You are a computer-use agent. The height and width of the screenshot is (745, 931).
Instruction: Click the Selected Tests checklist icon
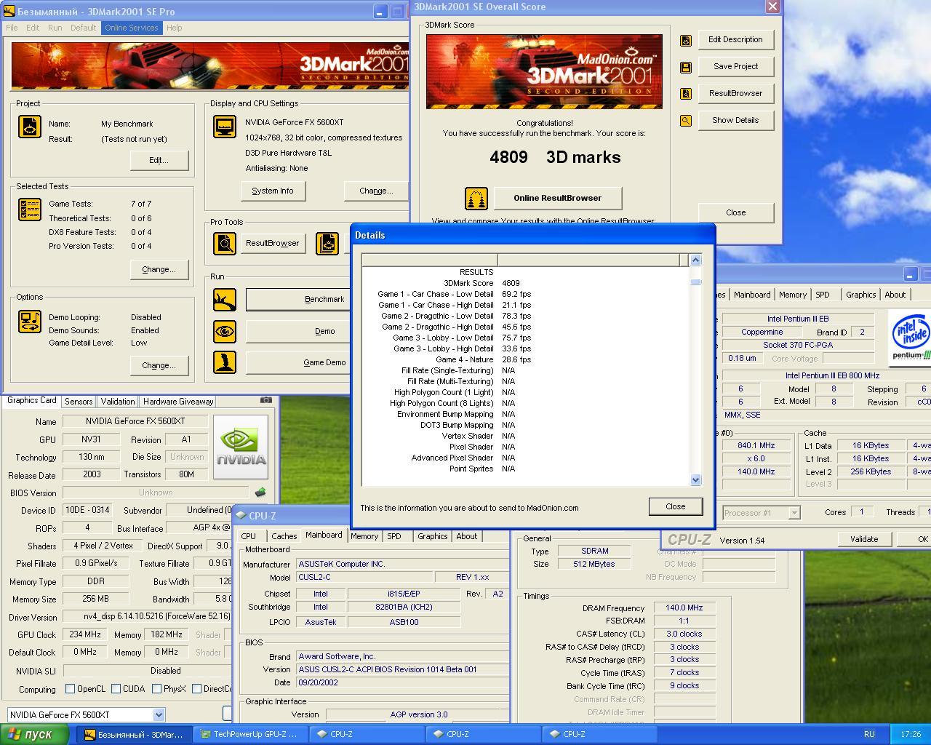29,210
